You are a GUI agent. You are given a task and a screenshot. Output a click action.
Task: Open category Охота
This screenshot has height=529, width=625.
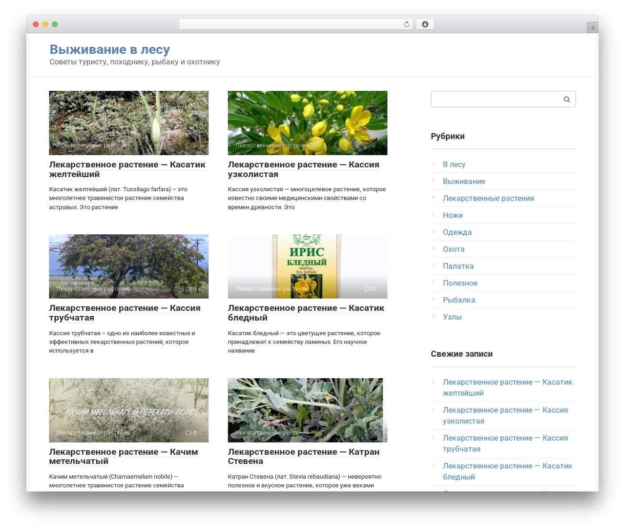454,249
